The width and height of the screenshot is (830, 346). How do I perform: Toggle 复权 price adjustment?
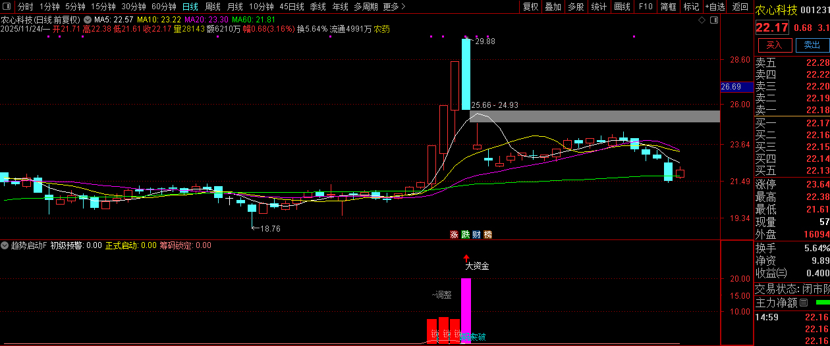pos(530,7)
